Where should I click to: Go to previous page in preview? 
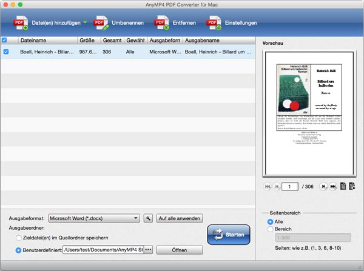pyautogui.click(x=277, y=186)
